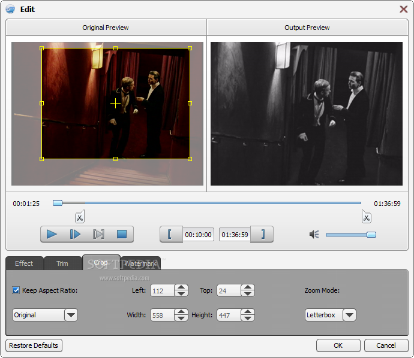The width and height of the screenshot is (414, 358).
Task: Decrease the Top crop value
Action: point(248,293)
